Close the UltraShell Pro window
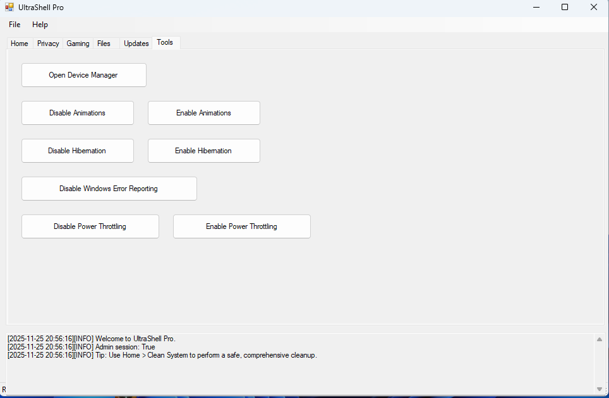This screenshot has height=398, width=609. pyautogui.click(x=593, y=7)
